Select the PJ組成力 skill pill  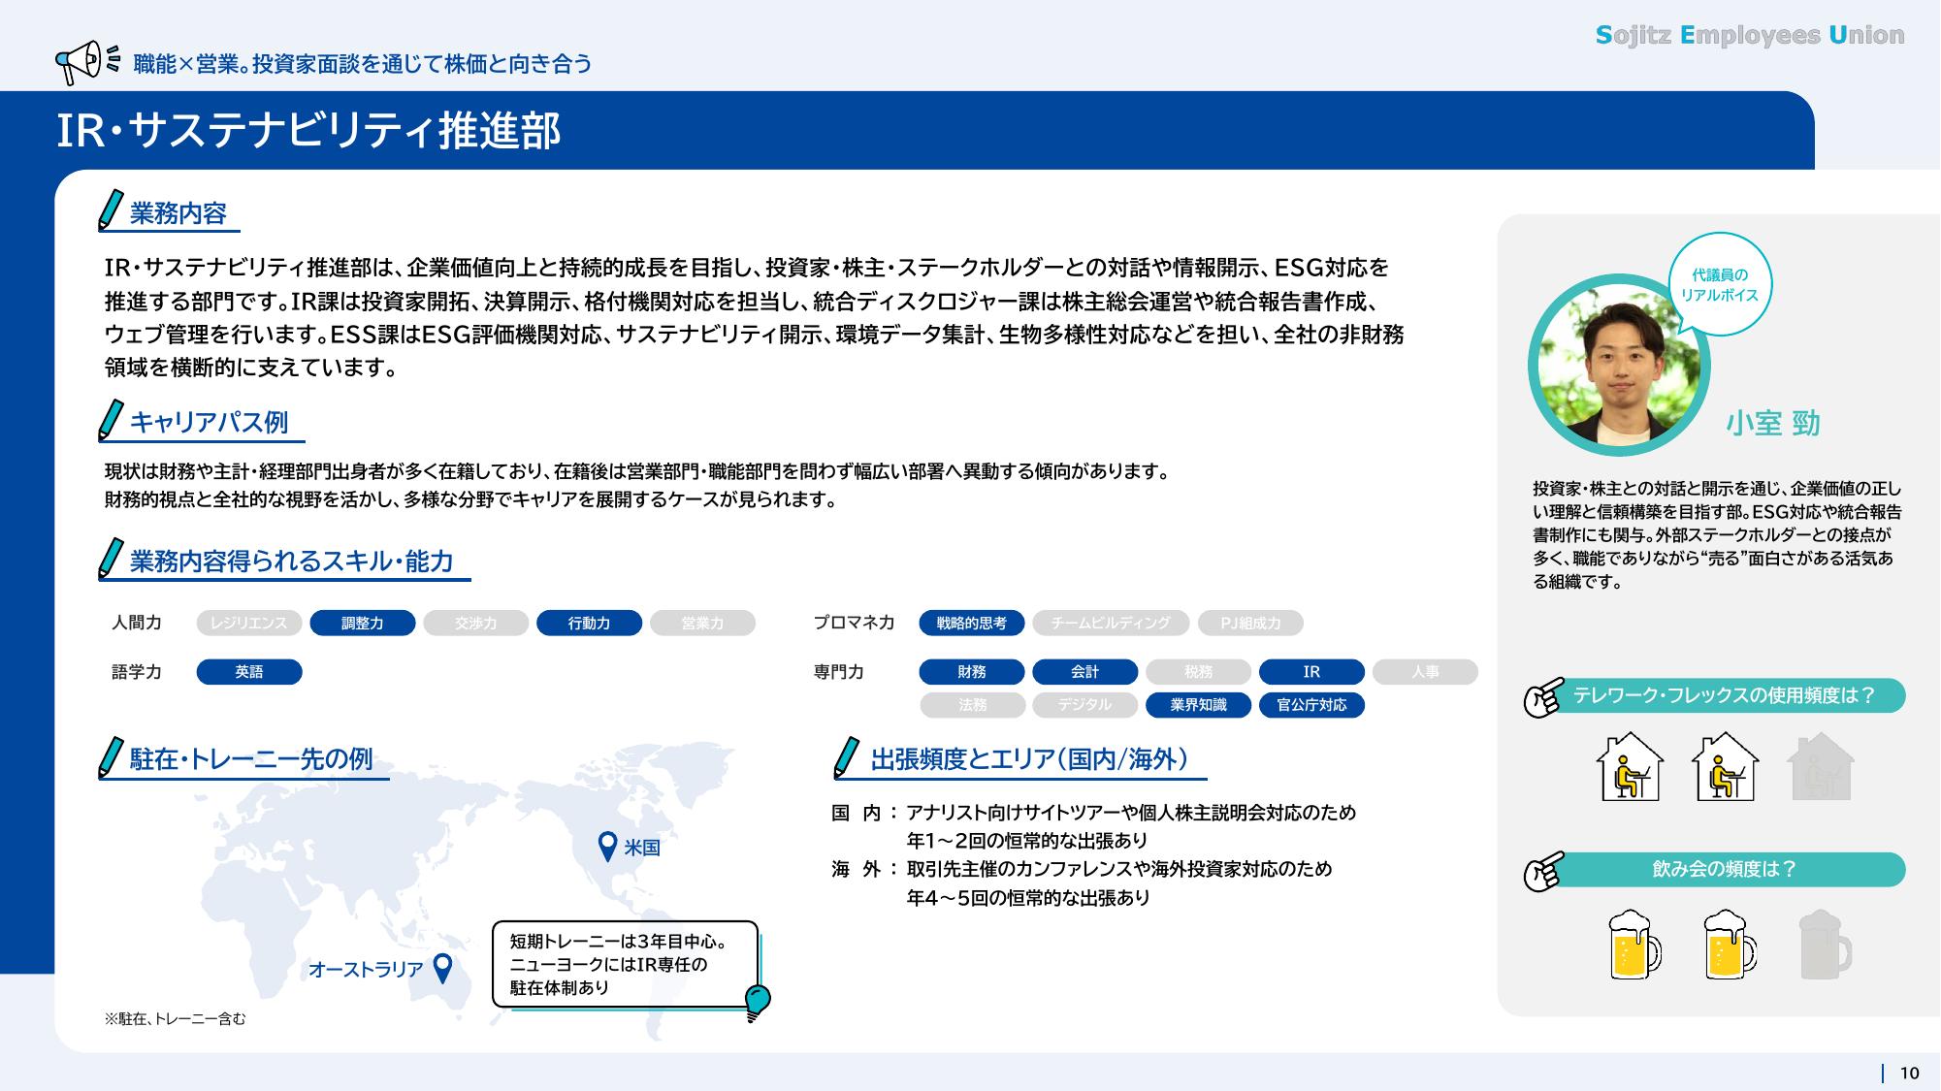pos(1250,623)
